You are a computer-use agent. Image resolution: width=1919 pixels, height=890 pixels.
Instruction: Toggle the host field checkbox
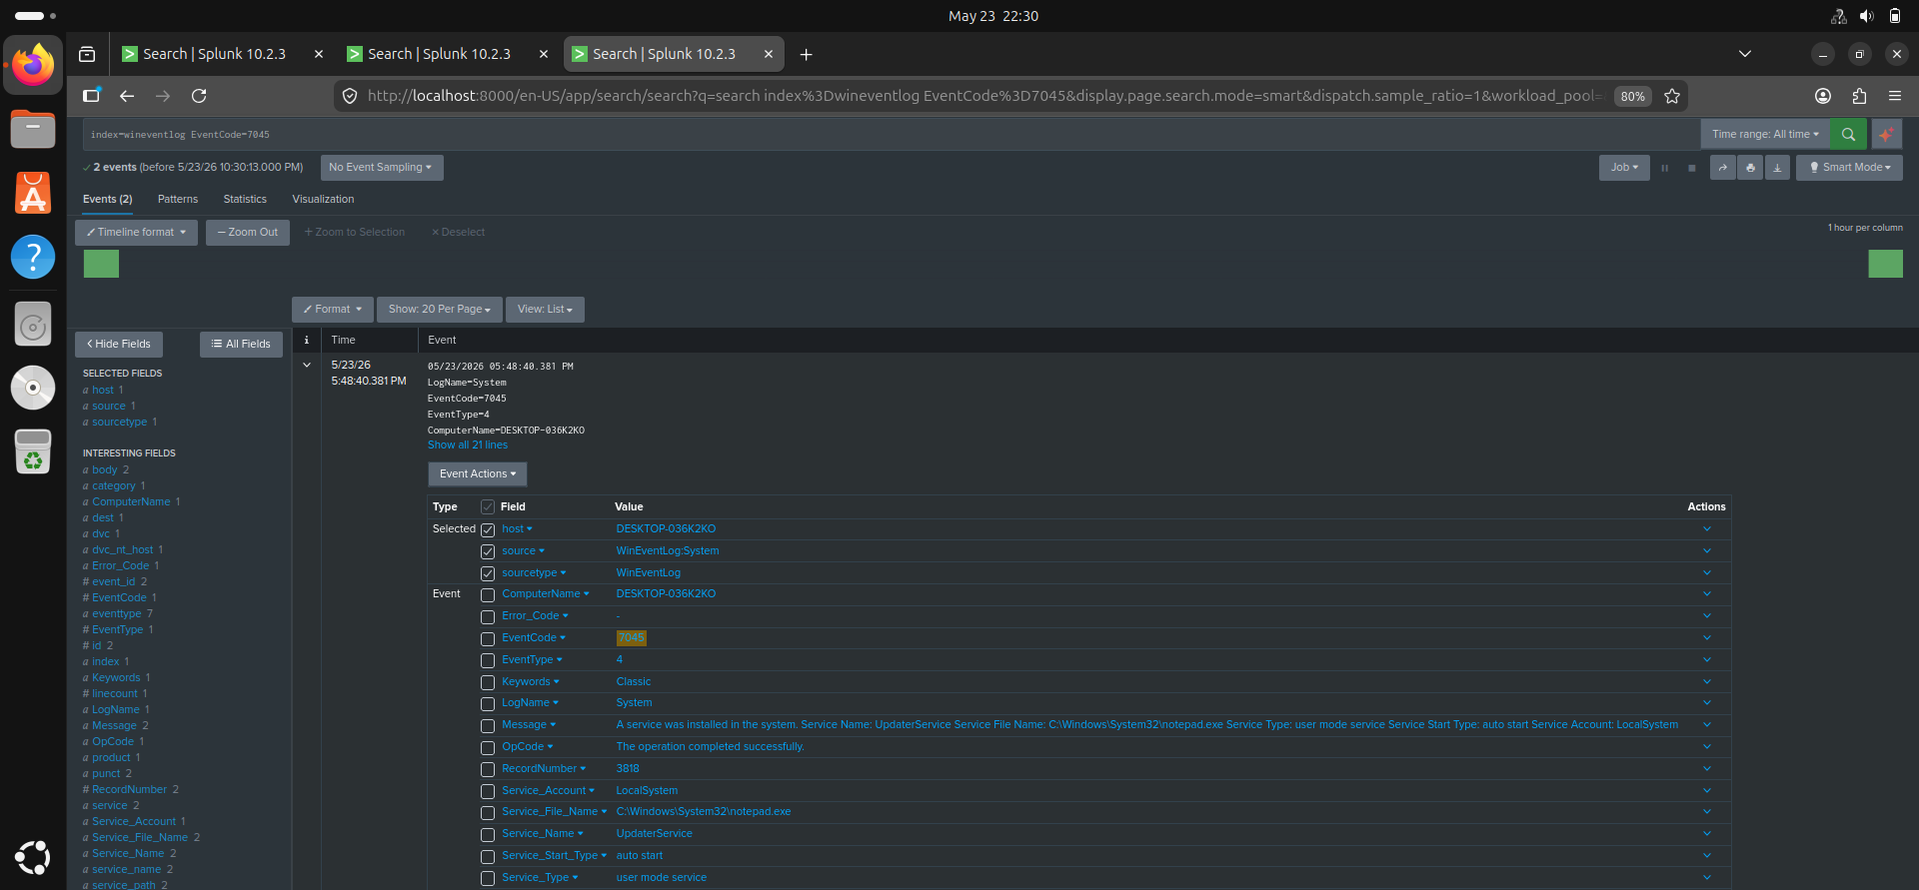pos(488,529)
